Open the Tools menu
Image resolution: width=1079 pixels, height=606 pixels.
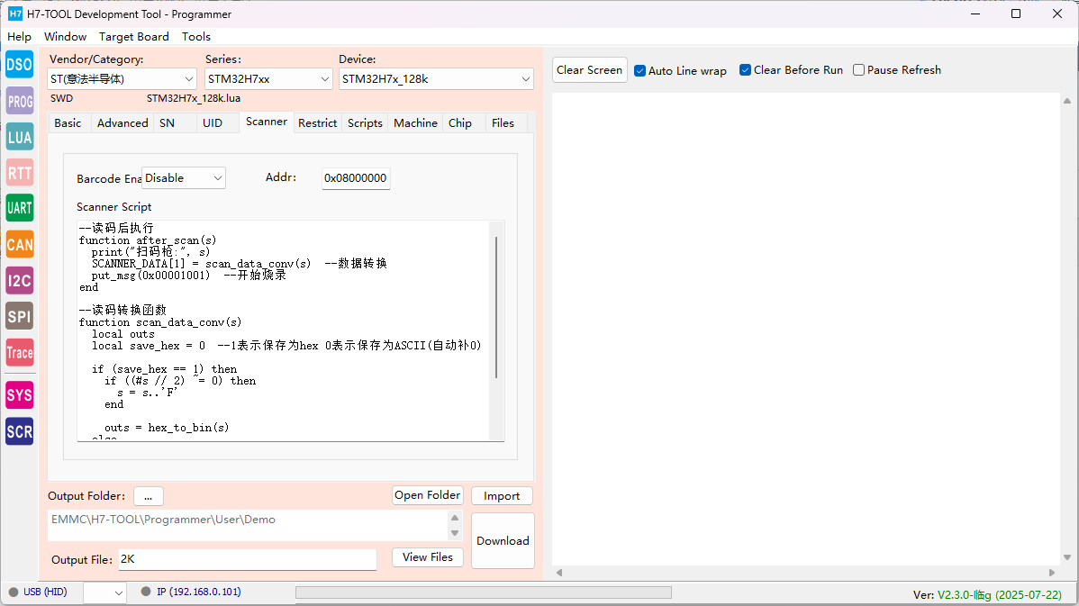point(196,36)
